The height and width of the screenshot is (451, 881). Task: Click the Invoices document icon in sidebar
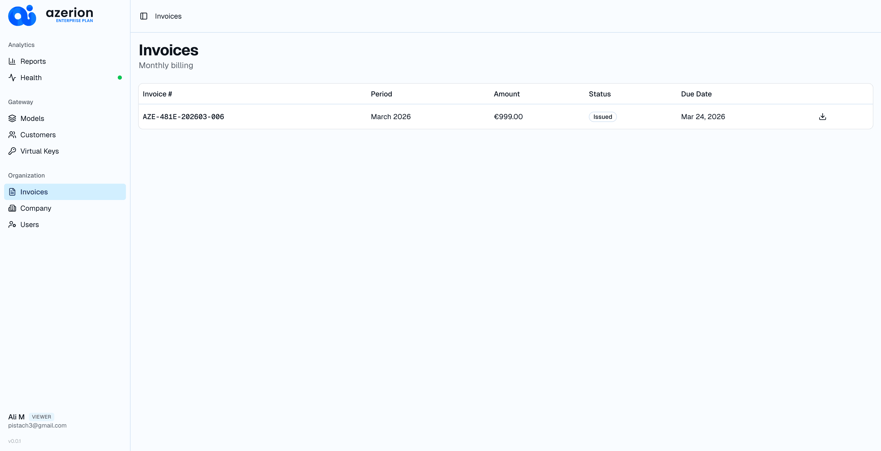(x=12, y=192)
